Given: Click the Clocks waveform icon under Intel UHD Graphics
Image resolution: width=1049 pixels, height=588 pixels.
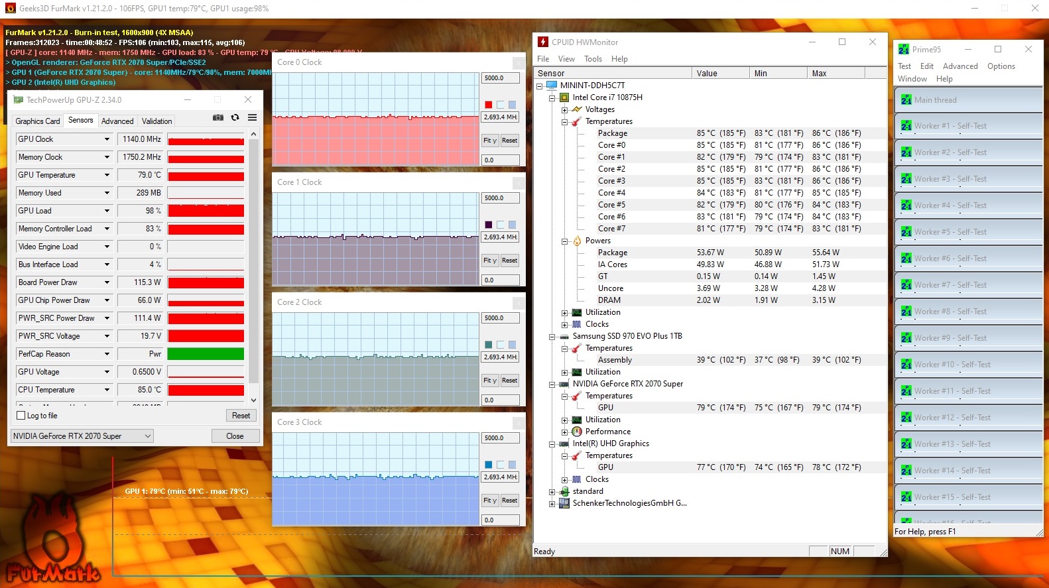Looking at the screenshot, I should pos(577,479).
